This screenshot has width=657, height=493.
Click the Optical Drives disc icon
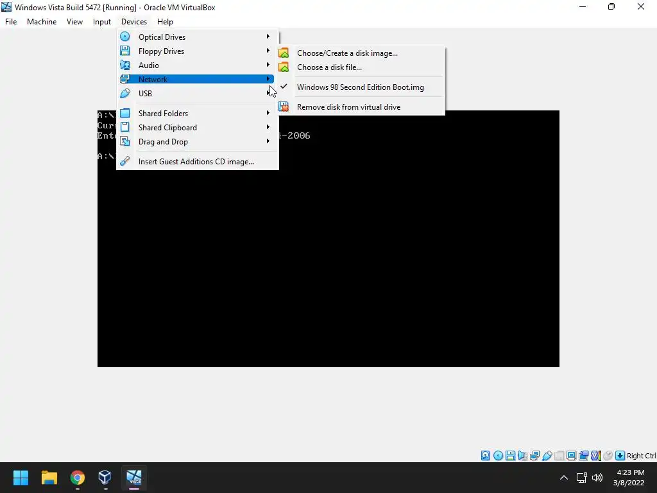tap(125, 37)
